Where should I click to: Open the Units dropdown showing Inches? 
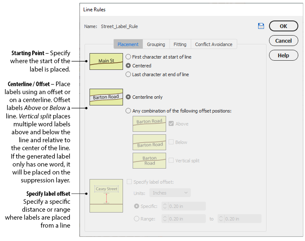click(x=170, y=193)
